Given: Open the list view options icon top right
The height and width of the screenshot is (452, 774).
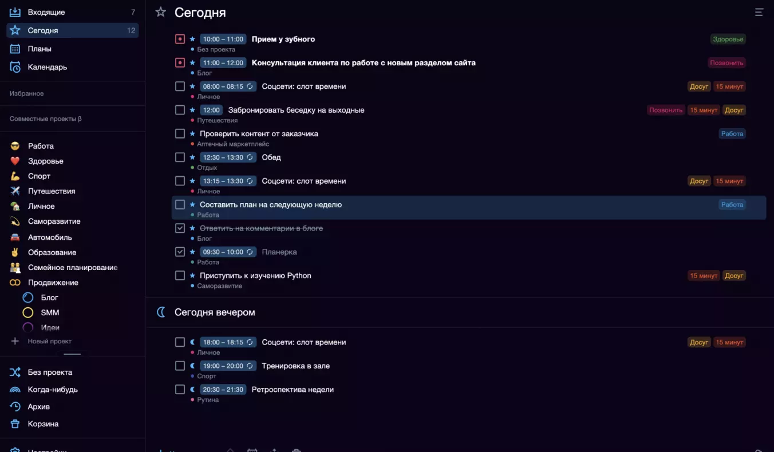Looking at the screenshot, I should click(759, 12).
